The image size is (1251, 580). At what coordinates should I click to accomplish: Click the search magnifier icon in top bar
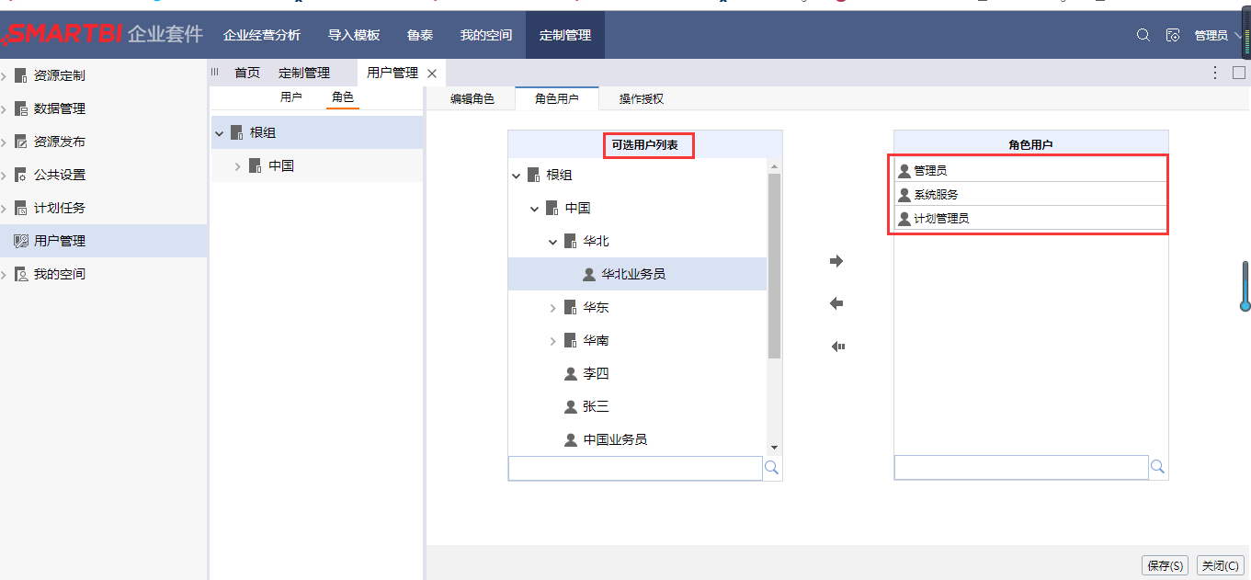(x=1143, y=35)
